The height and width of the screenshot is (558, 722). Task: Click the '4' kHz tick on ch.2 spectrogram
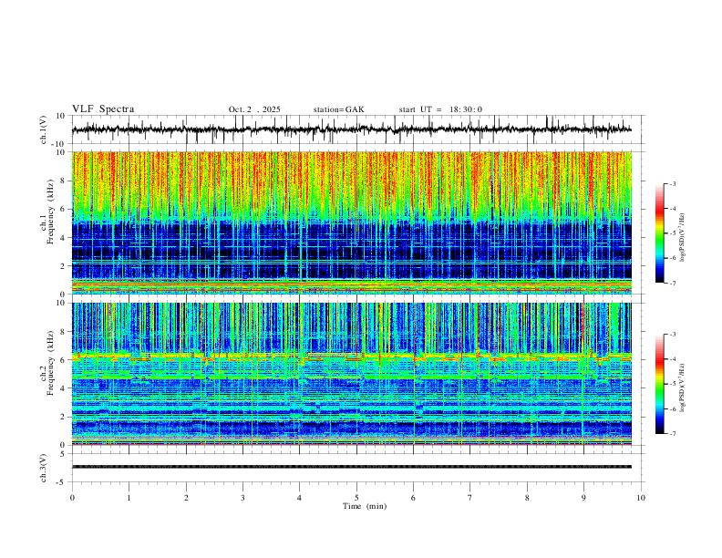coord(64,388)
